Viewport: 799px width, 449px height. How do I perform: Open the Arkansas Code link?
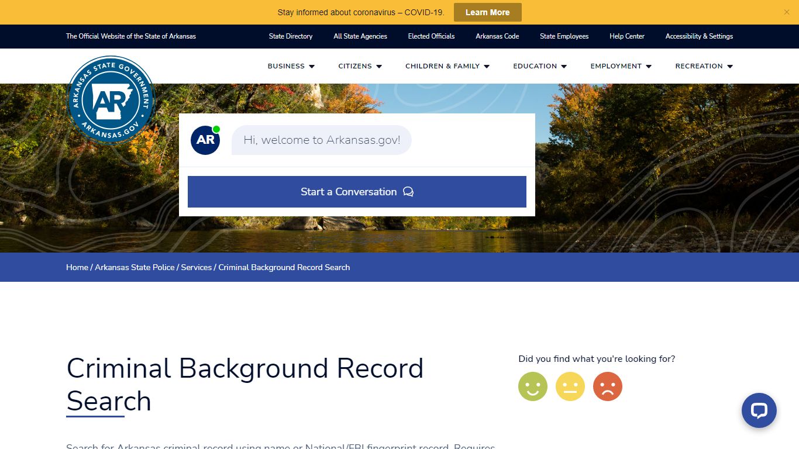497,36
